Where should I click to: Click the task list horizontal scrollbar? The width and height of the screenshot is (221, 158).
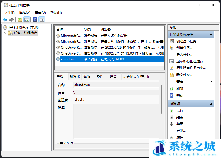75,68
